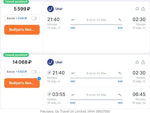
Task: Click the second ticket's "Самый дешёвый" badge
Action: click(16, 55)
